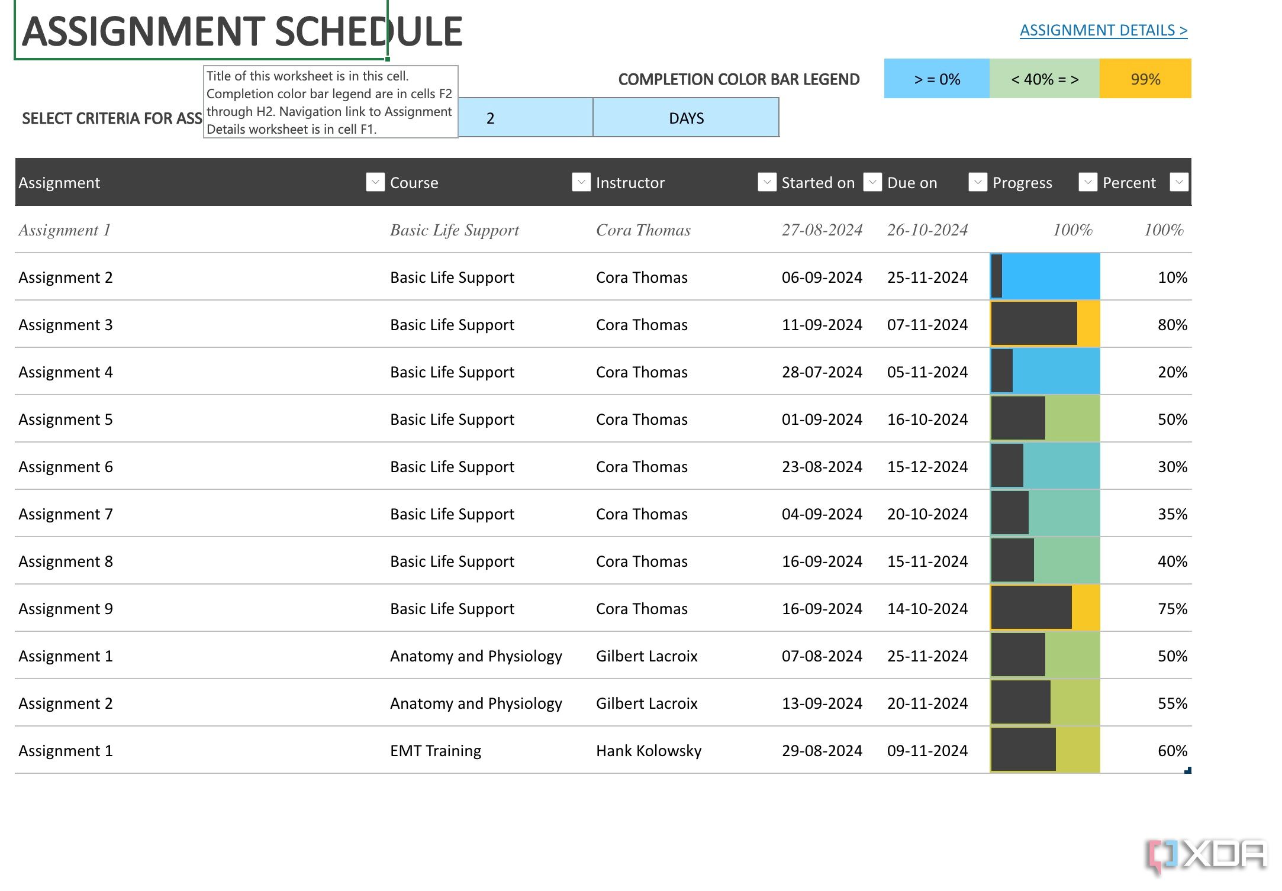The image size is (1282, 891).
Task: Click due date 16-10-2024
Action: tap(927, 419)
